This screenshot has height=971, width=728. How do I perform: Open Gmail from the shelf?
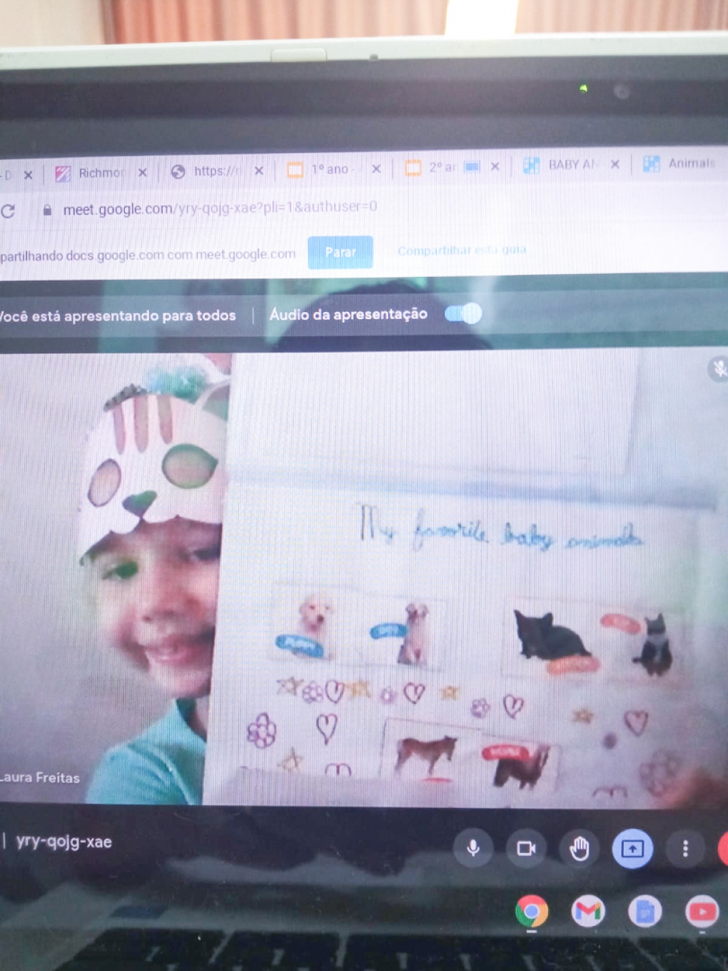[588, 911]
